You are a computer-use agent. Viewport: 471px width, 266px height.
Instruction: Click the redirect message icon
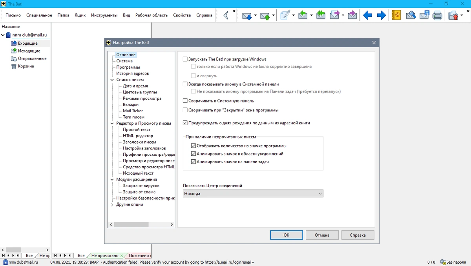(x=352, y=16)
